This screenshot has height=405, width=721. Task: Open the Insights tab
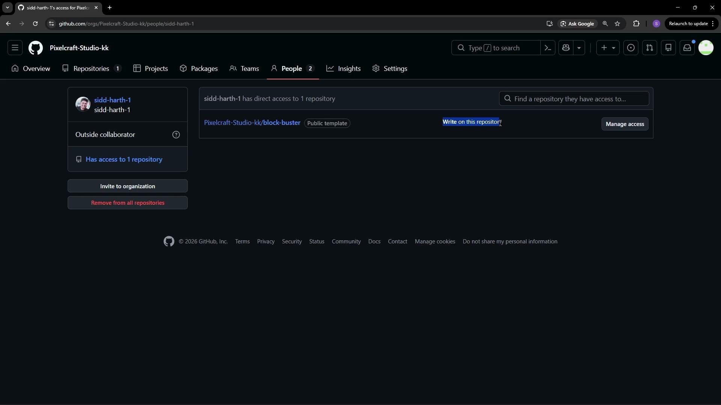click(344, 69)
